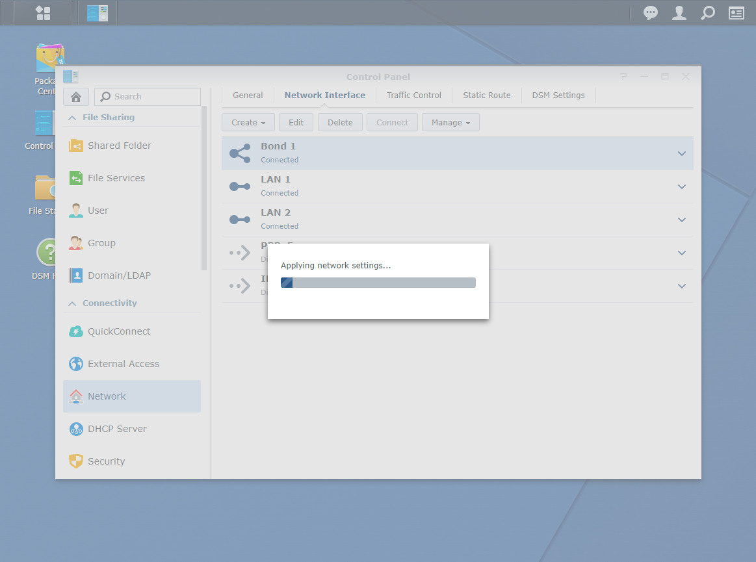
Task: Open the user account options icon
Action: point(679,13)
